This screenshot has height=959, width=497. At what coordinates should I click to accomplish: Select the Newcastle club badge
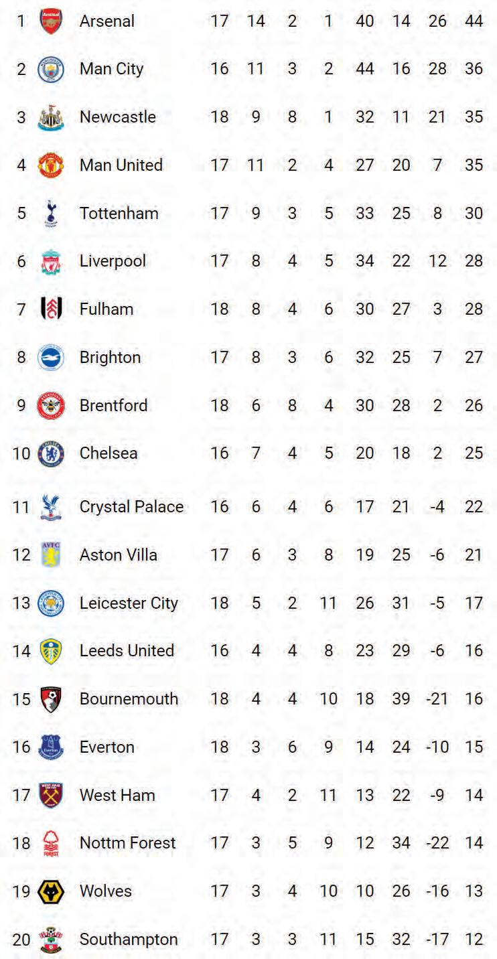[x=51, y=117]
